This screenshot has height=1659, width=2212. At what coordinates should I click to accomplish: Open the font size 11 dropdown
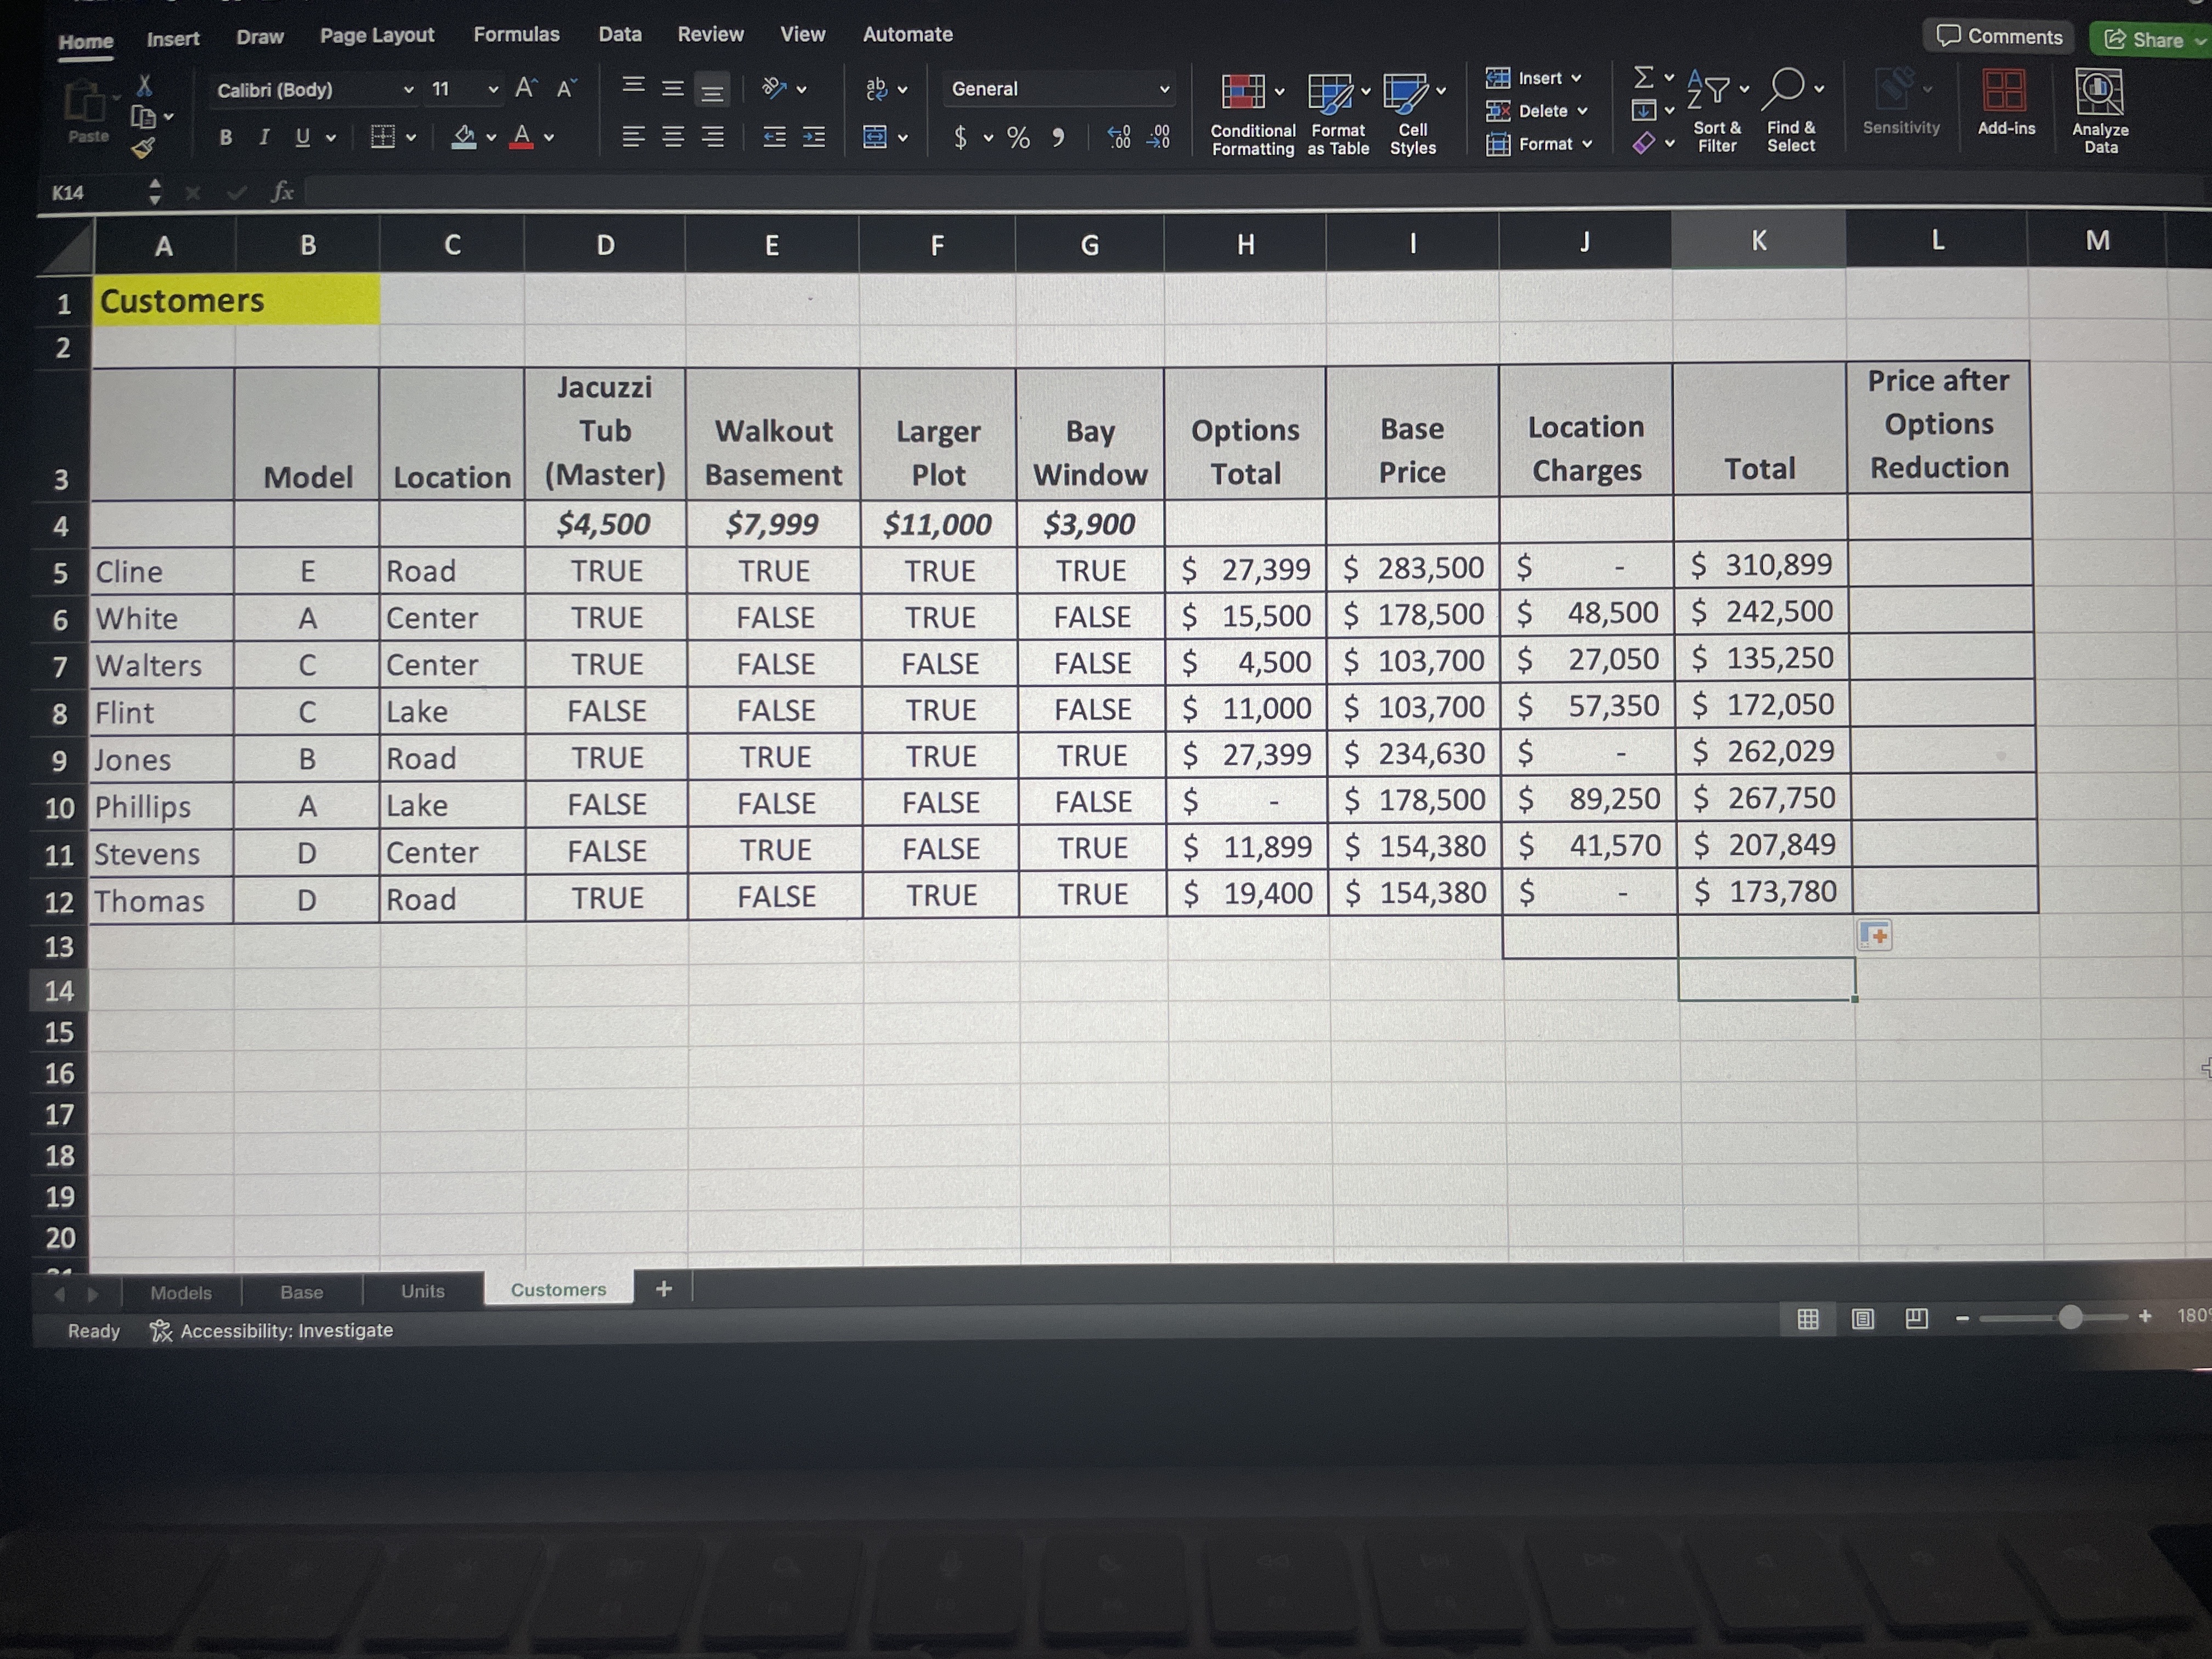(x=493, y=90)
